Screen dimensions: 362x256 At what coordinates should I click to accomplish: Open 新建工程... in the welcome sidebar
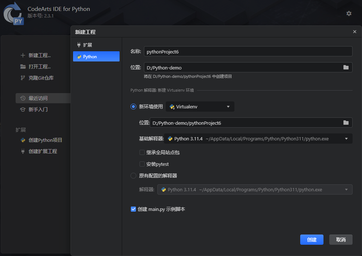[x=40, y=55]
